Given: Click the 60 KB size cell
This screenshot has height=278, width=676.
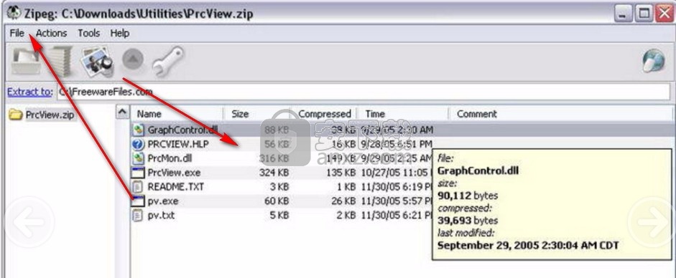Looking at the screenshot, I should (x=277, y=201).
